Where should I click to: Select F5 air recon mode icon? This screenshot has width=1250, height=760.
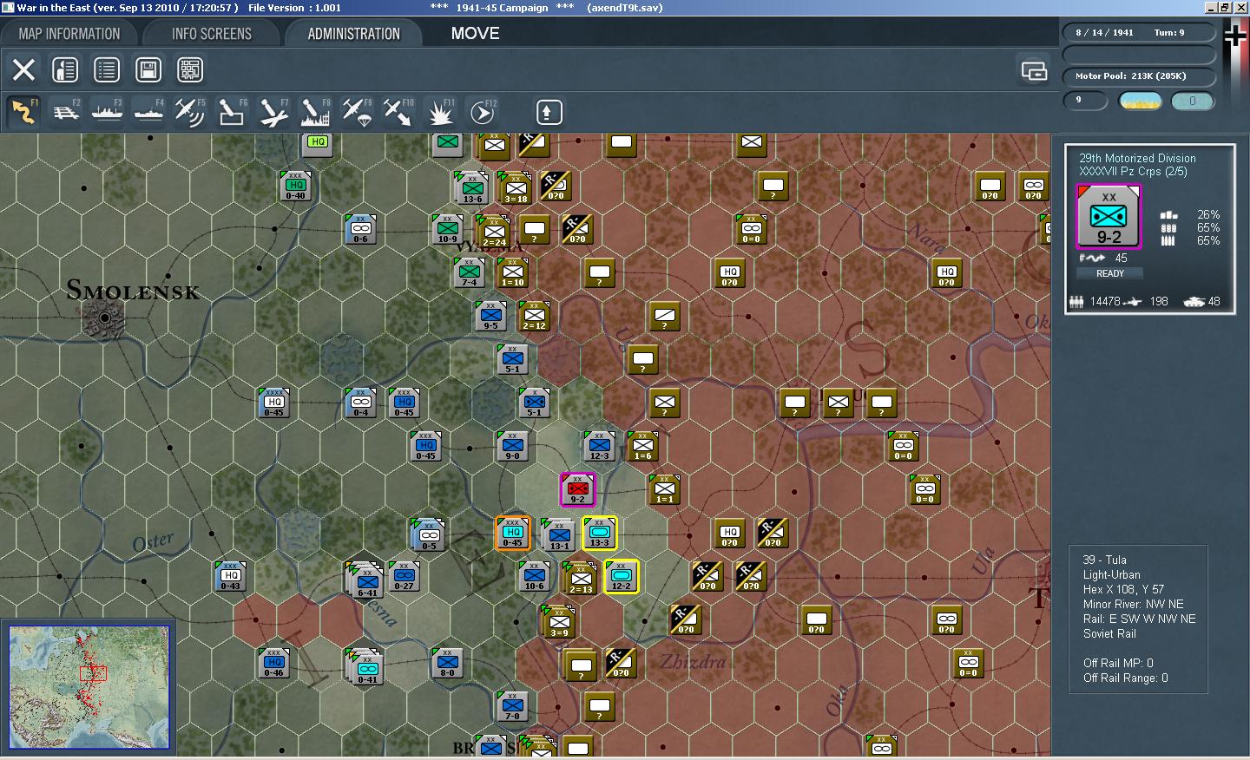point(190,112)
